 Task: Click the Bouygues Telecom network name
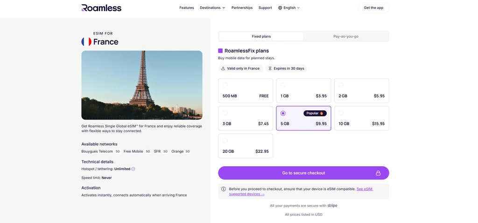[97, 151]
